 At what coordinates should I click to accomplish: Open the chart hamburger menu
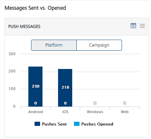(x=142, y=26)
